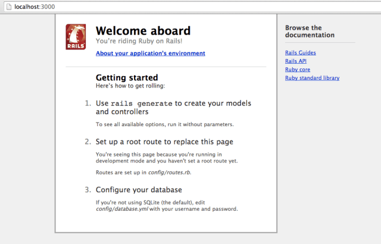Click "Here's how to get rolling:" text
This screenshot has height=244, width=381.
tap(130, 86)
